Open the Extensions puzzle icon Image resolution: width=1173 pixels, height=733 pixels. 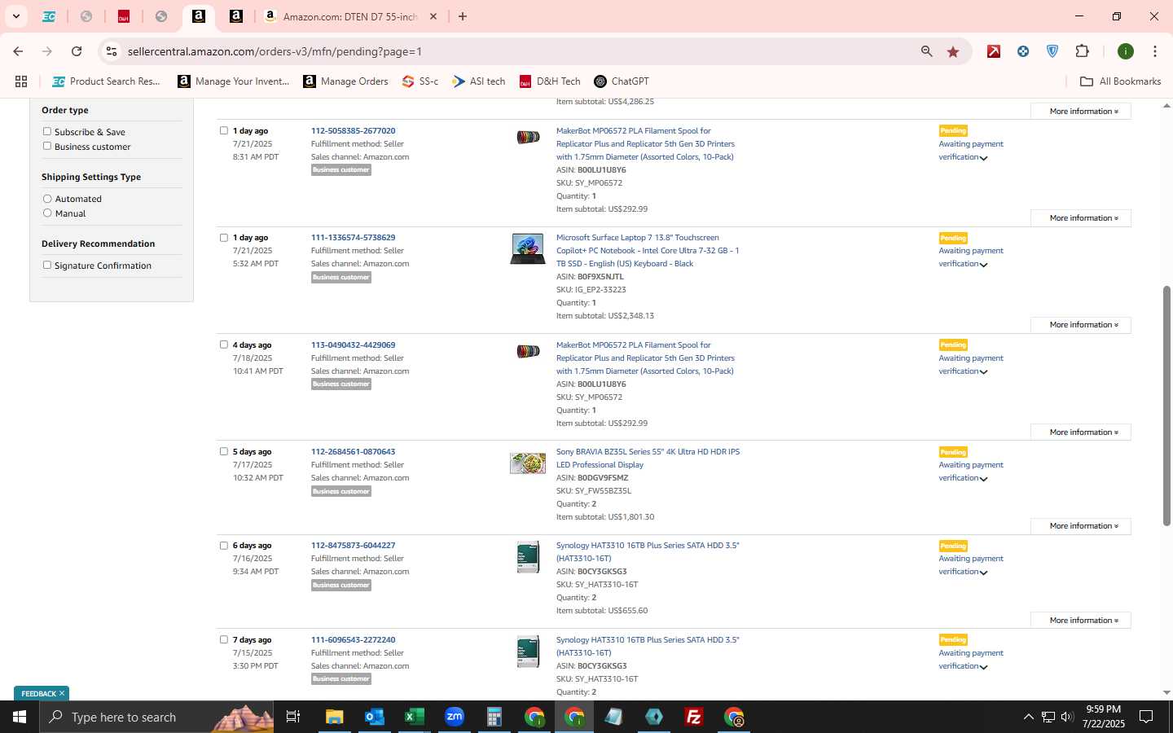point(1082,51)
